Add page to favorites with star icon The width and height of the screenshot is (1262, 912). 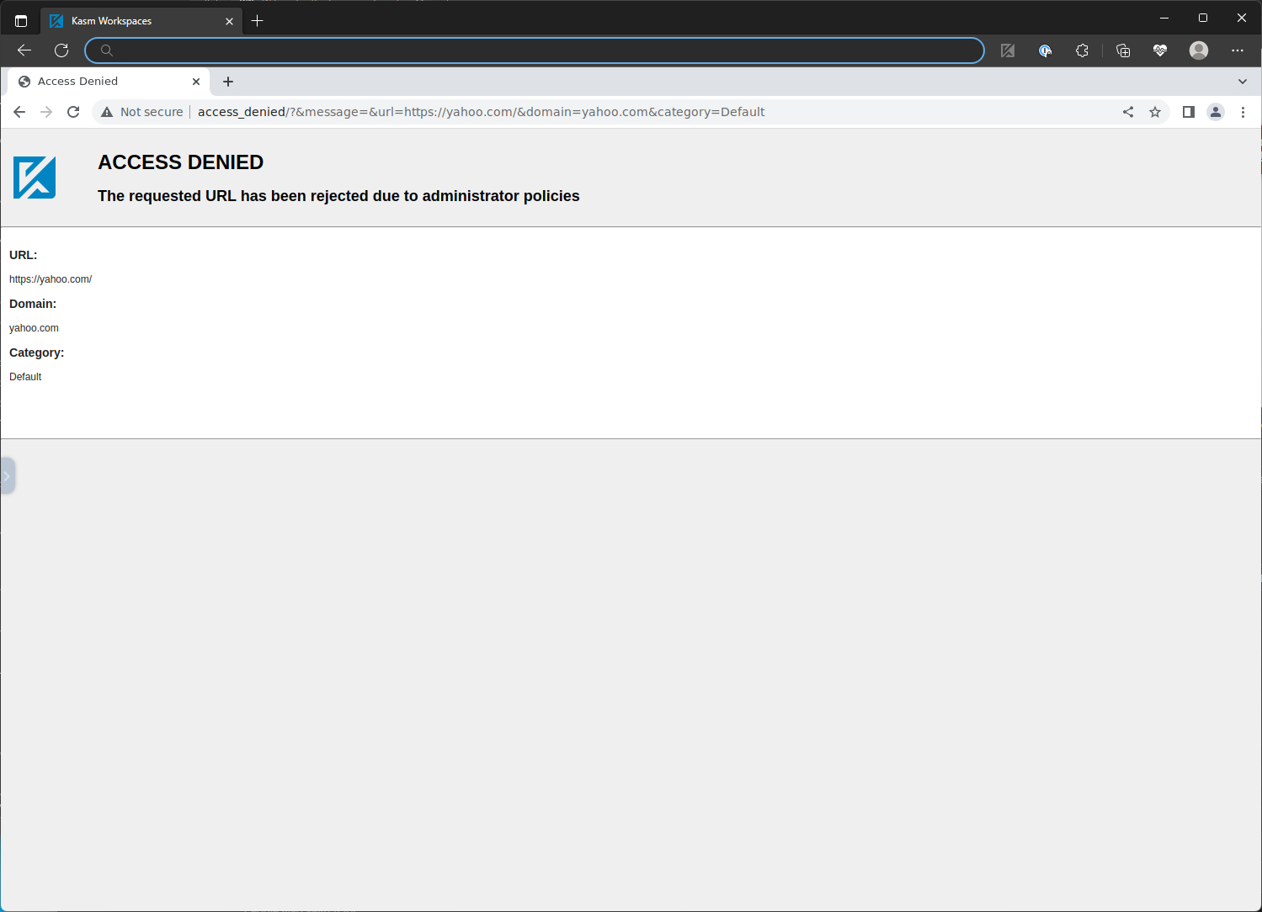[x=1155, y=111]
